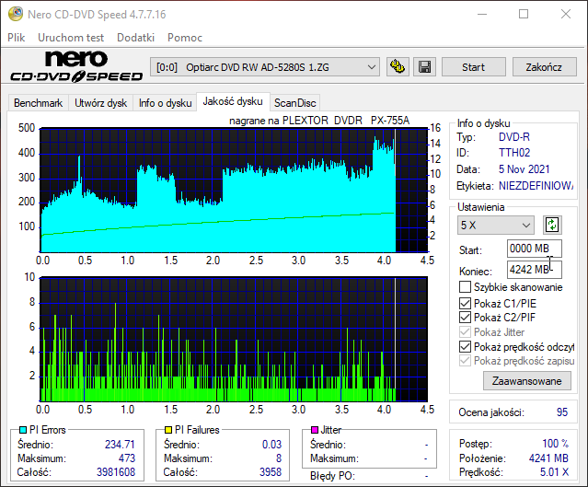588x487 pixels.
Task: Open the Pomoc menu
Action: [x=185, y=38]
